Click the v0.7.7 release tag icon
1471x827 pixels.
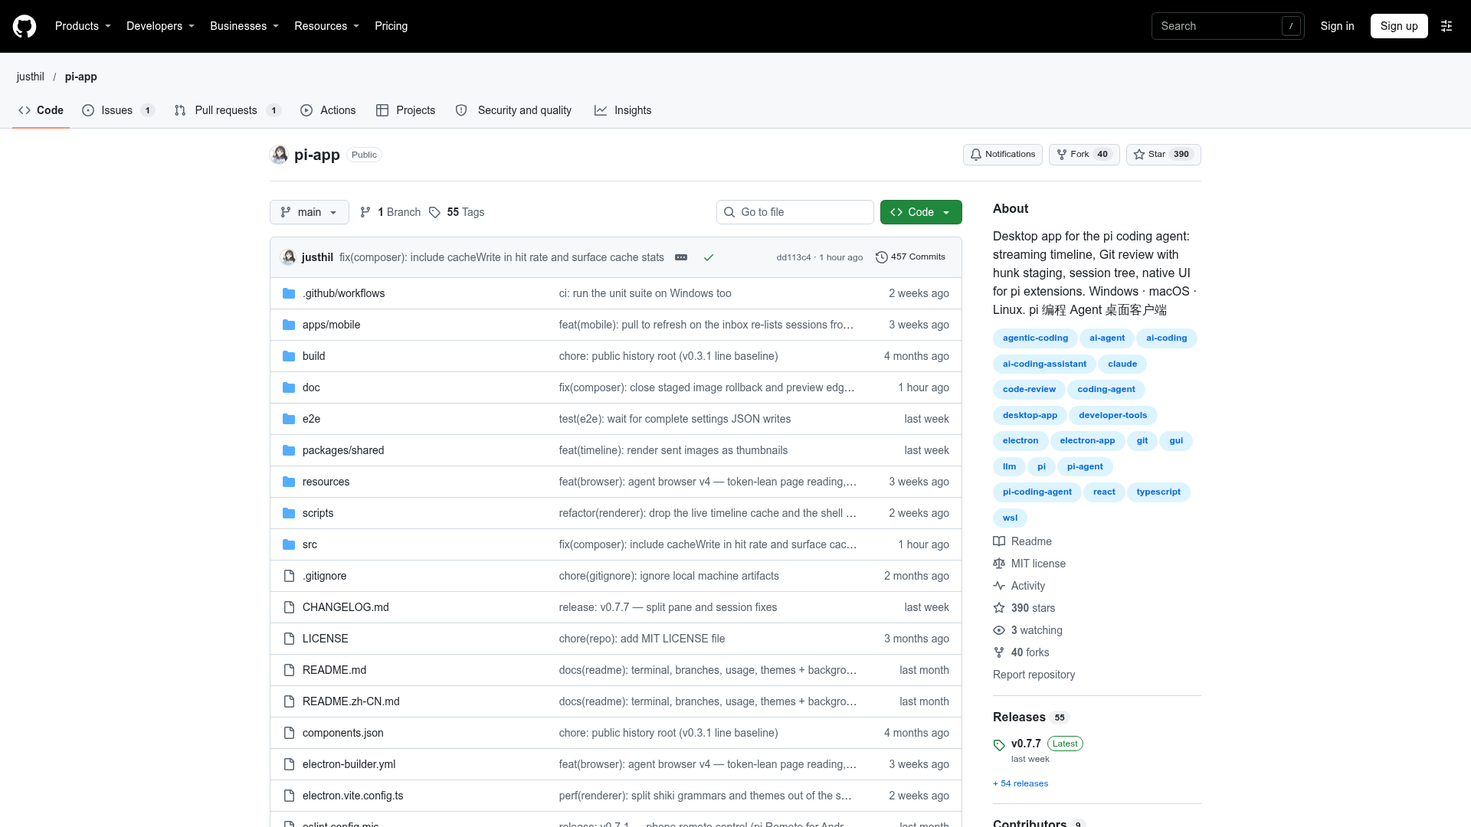tap(999, 745)
